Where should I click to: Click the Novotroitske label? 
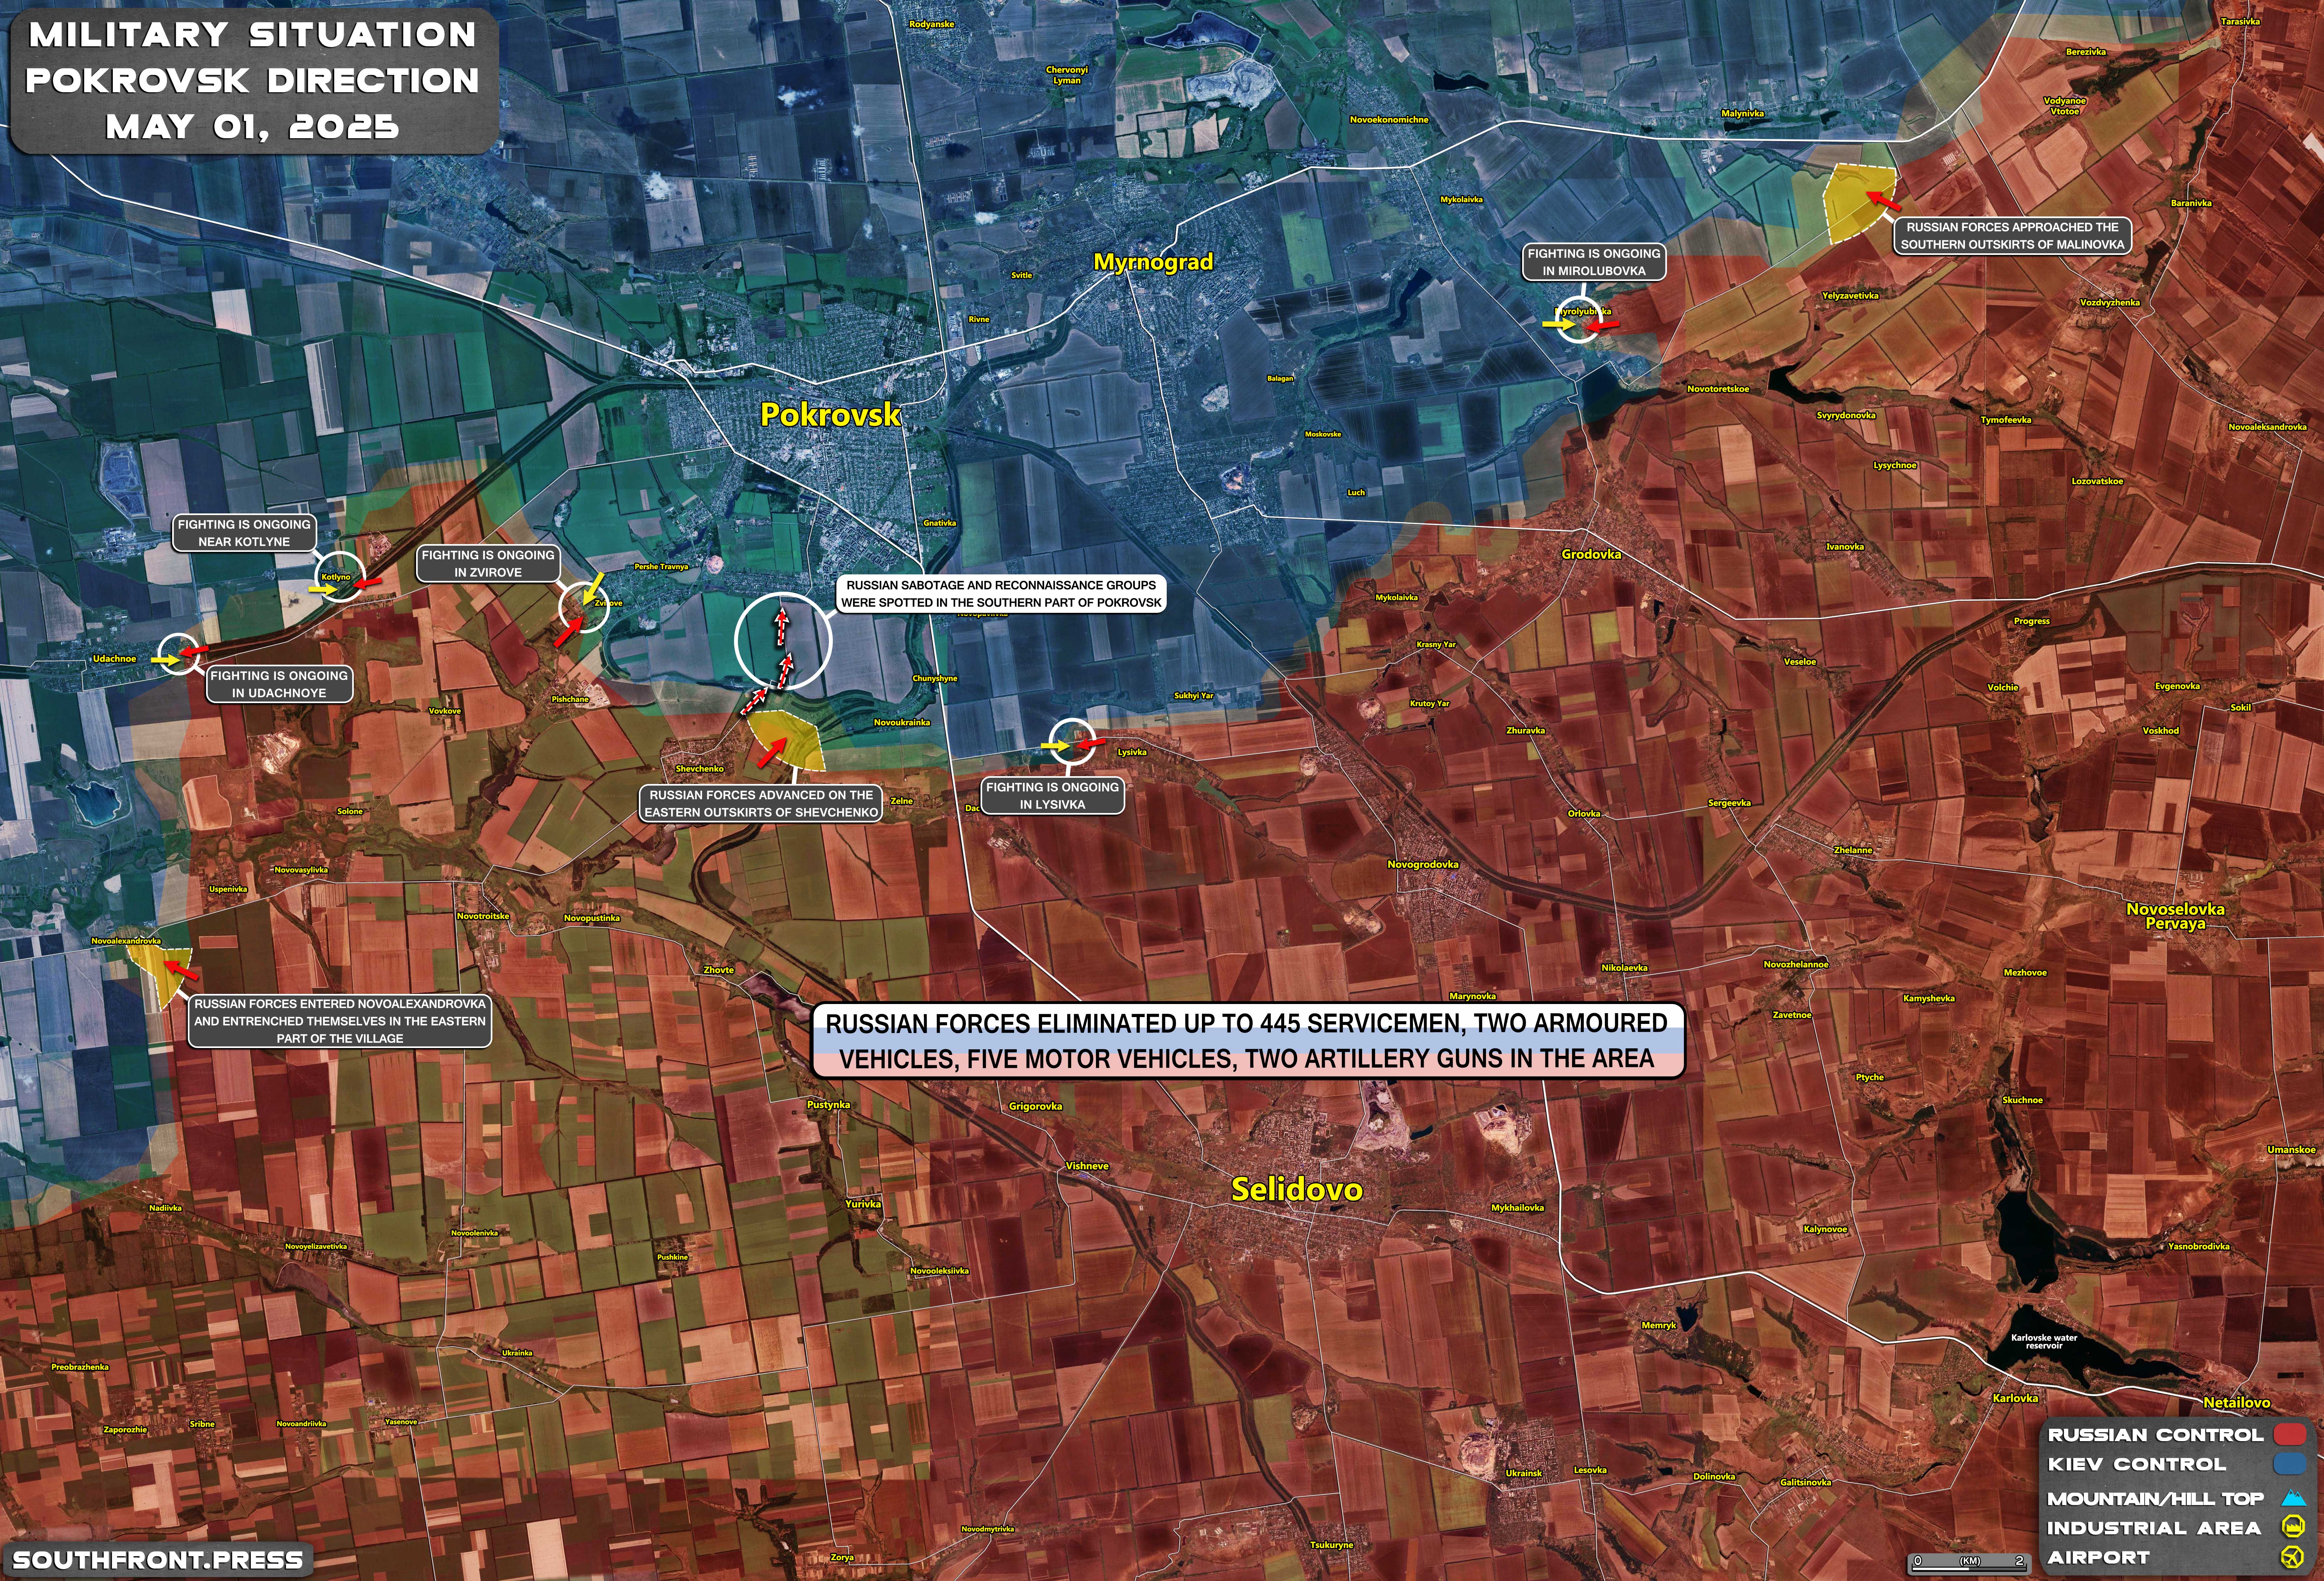point(483,916)
